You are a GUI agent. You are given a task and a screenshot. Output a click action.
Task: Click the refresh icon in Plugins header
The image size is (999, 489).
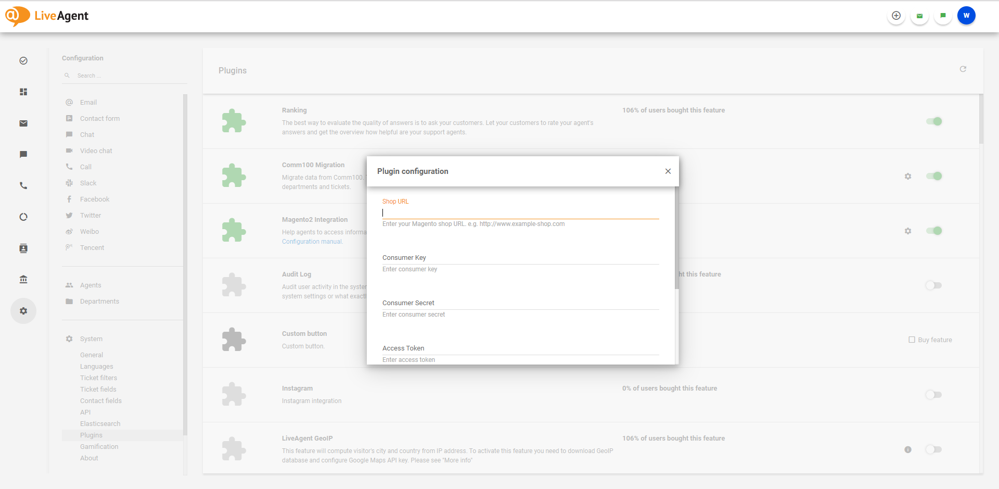963,69
